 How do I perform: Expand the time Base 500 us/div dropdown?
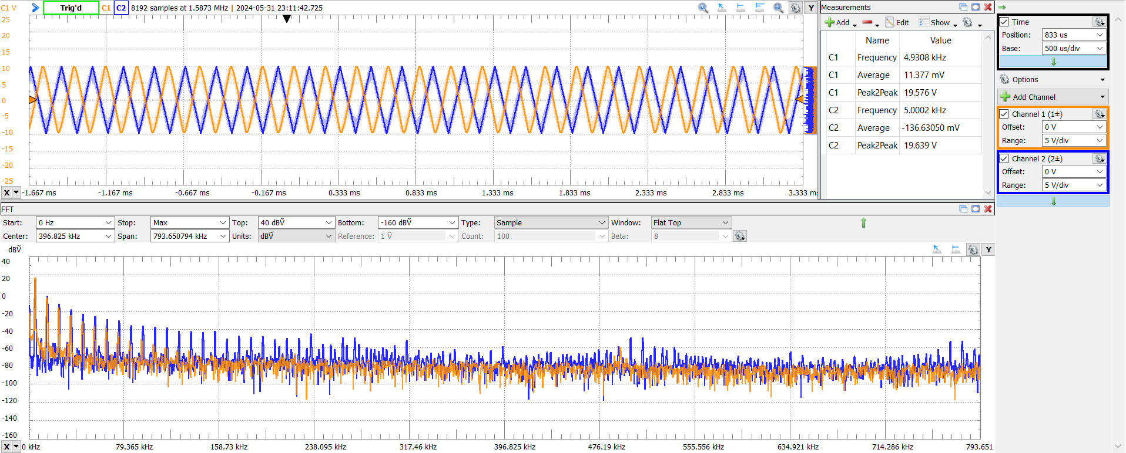click(1074, 49)
